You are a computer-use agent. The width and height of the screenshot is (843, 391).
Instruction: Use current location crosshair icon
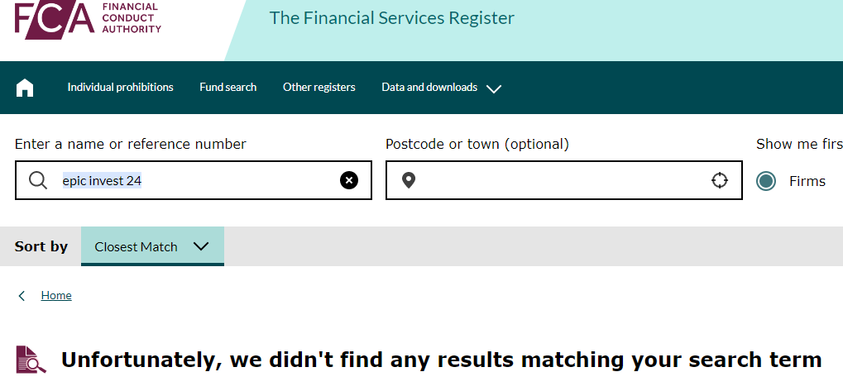[x=720, y=180]
